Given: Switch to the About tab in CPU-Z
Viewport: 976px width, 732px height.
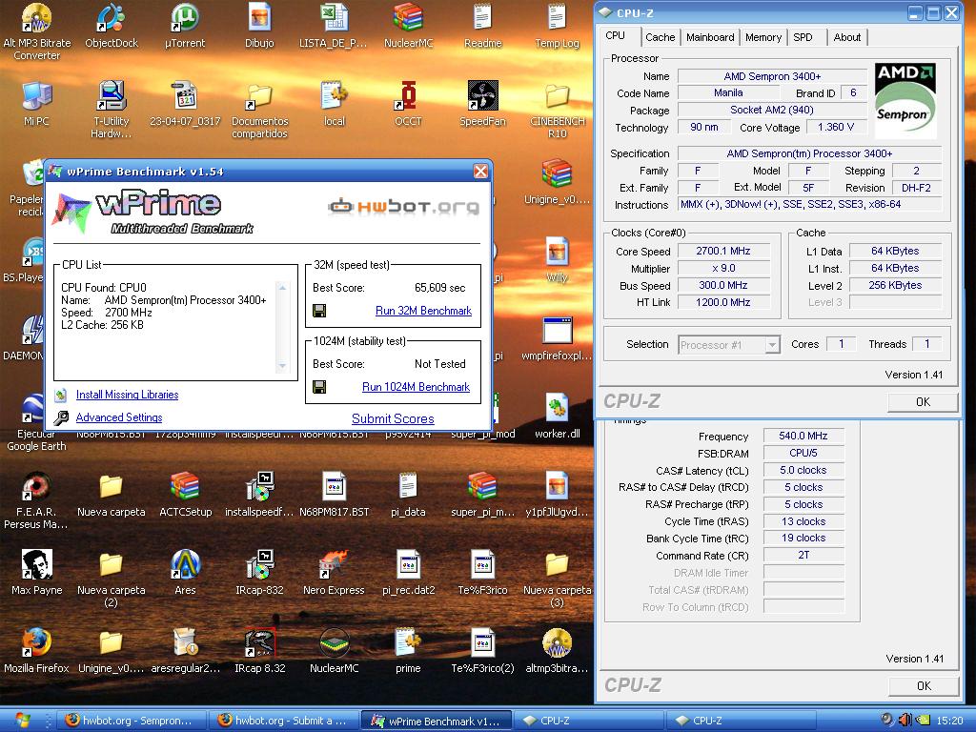Looking at the screenshot, I should coord(847,37).
